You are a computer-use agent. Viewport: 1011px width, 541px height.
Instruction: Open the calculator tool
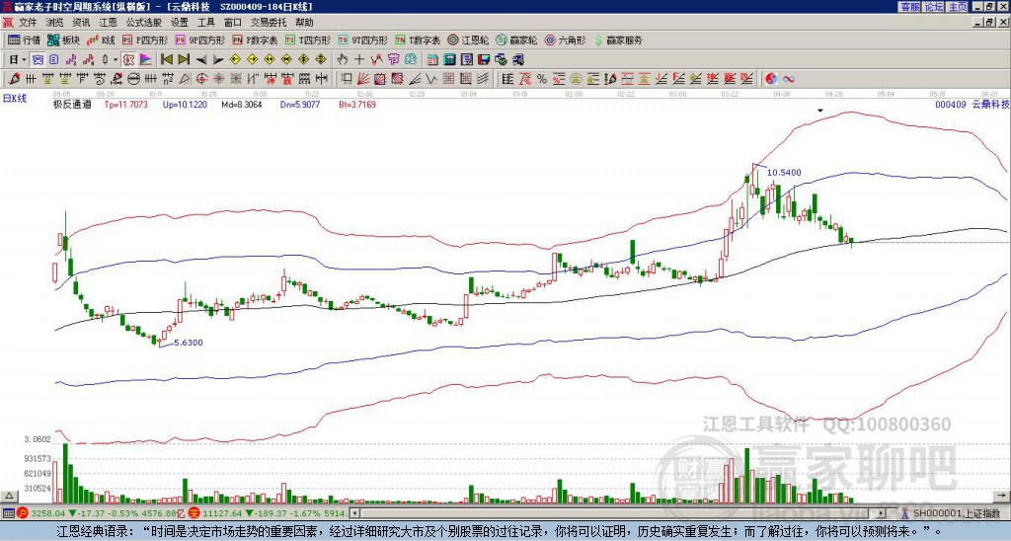coord(449,60)
